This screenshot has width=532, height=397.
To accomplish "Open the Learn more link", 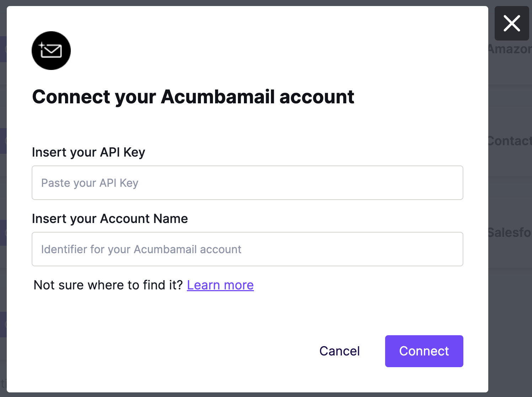I will click(x=220, y=285).
